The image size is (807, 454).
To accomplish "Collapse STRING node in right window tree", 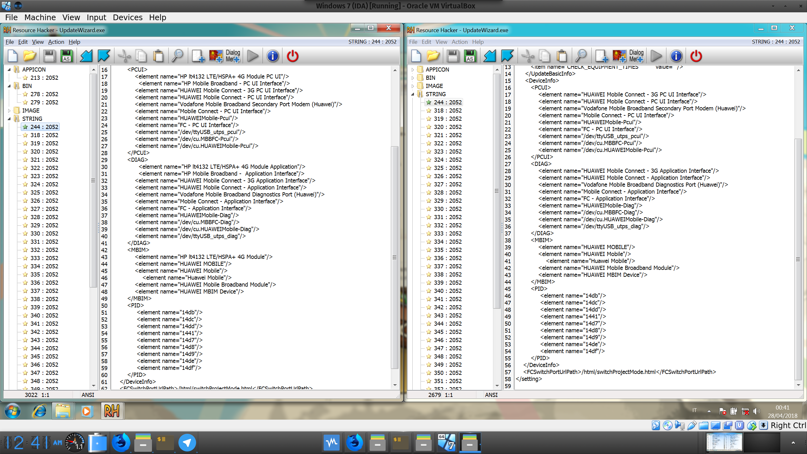I will pos(413,94).
